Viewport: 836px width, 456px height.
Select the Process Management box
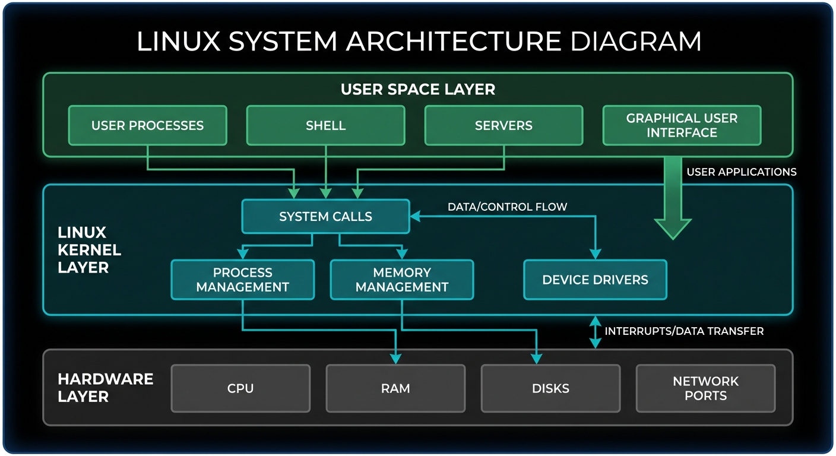pyautogui.click(x=242, y=280)
